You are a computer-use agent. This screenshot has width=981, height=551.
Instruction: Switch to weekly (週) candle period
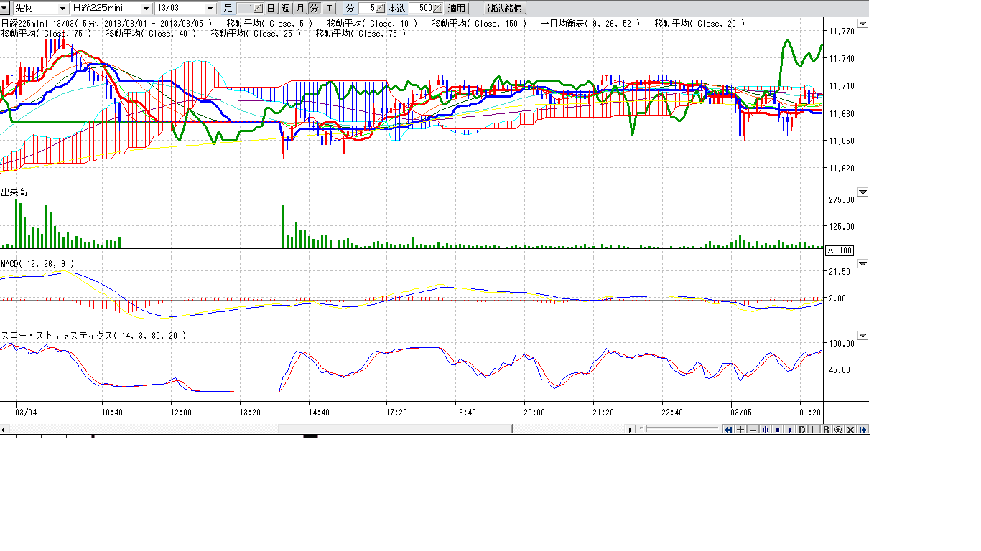click(285, 9)
